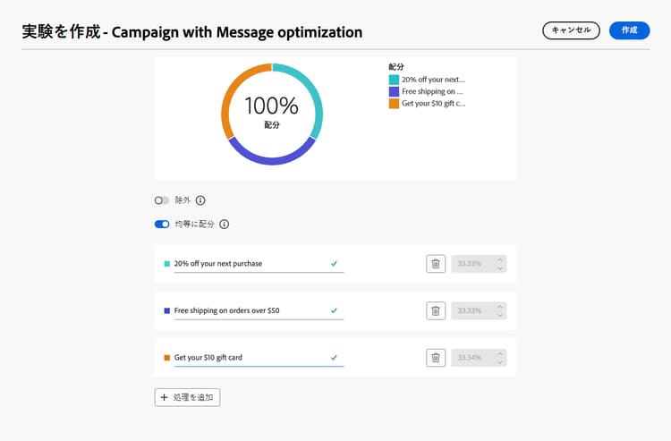Turn off the 均等に配分 toggle

pyautogui.click(x=162, y=224)
